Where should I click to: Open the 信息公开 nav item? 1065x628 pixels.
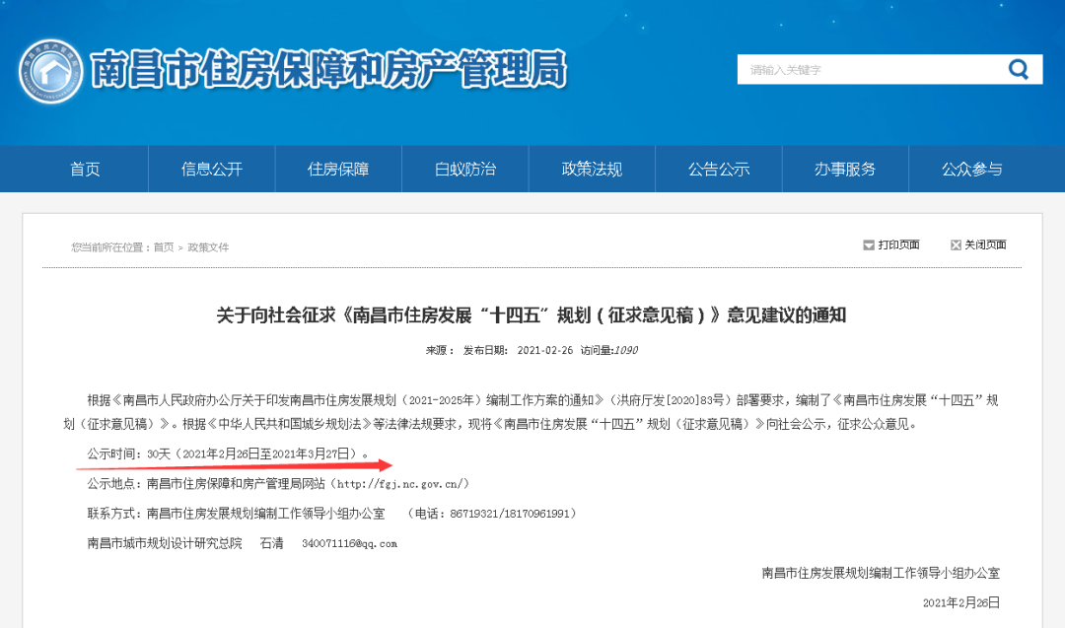(212, 169)
